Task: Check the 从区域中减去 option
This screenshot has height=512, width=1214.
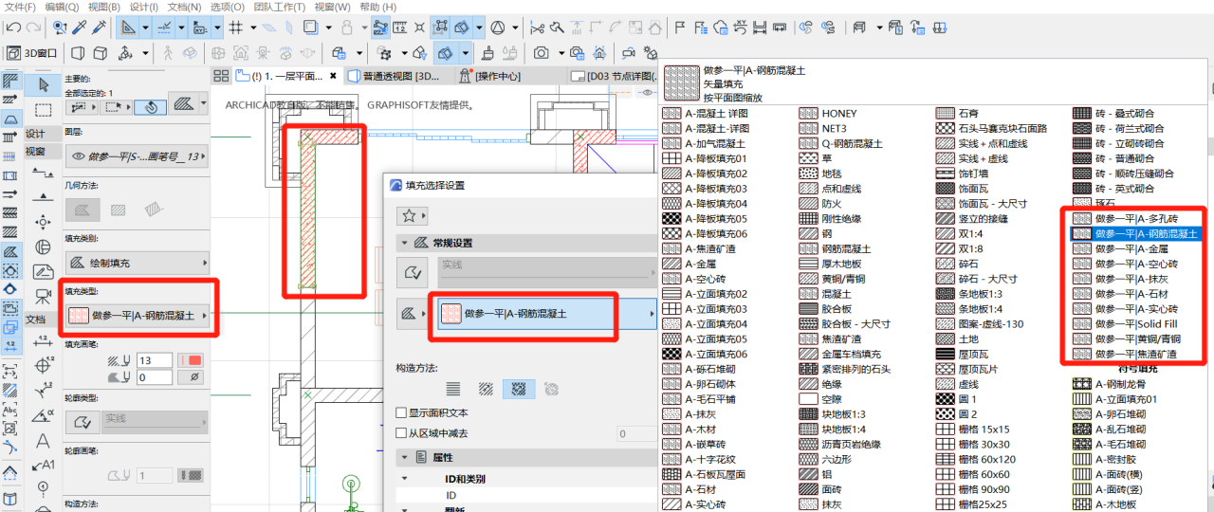Action: 401,433
